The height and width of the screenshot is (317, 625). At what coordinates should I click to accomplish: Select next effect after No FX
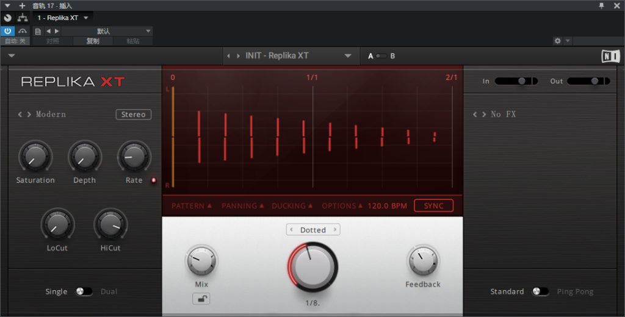[484, 114]
